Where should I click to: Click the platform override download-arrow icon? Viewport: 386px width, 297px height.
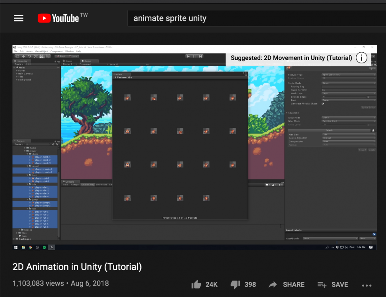(373, 130)
